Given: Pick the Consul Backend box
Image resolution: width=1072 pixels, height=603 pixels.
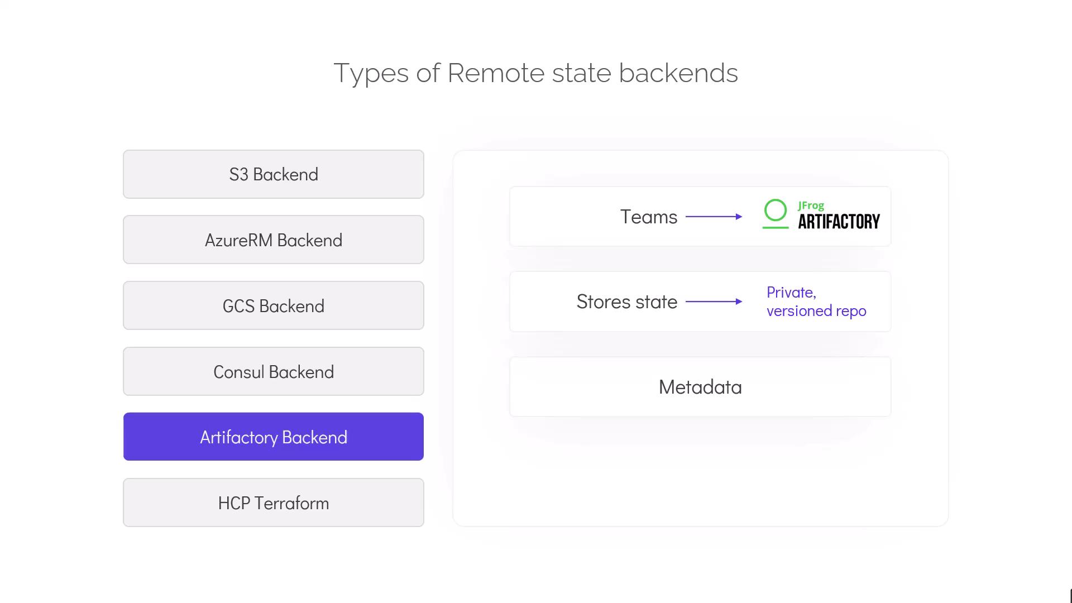Looking at the screenshot, I should [273, 372].
